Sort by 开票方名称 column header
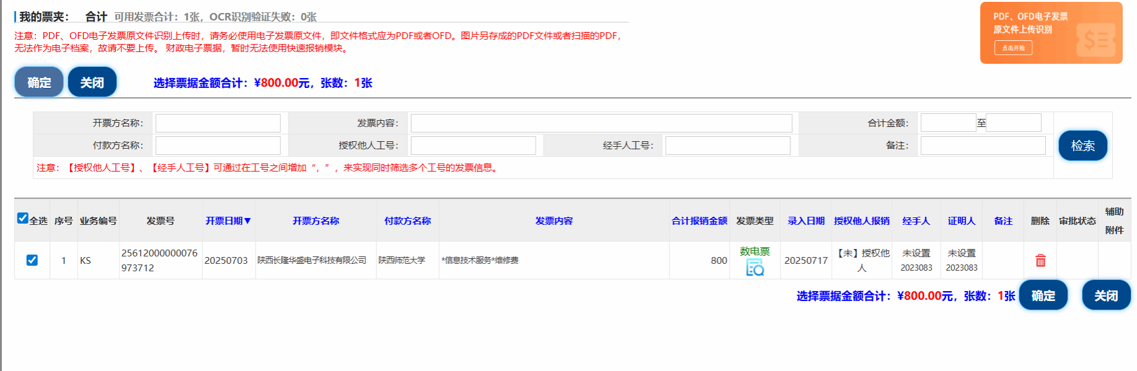The width and height of the screenshot is (1137, 371). tap(316, 221)
